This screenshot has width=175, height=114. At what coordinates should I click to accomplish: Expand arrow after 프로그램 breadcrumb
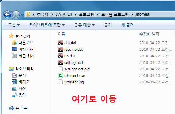98,14
